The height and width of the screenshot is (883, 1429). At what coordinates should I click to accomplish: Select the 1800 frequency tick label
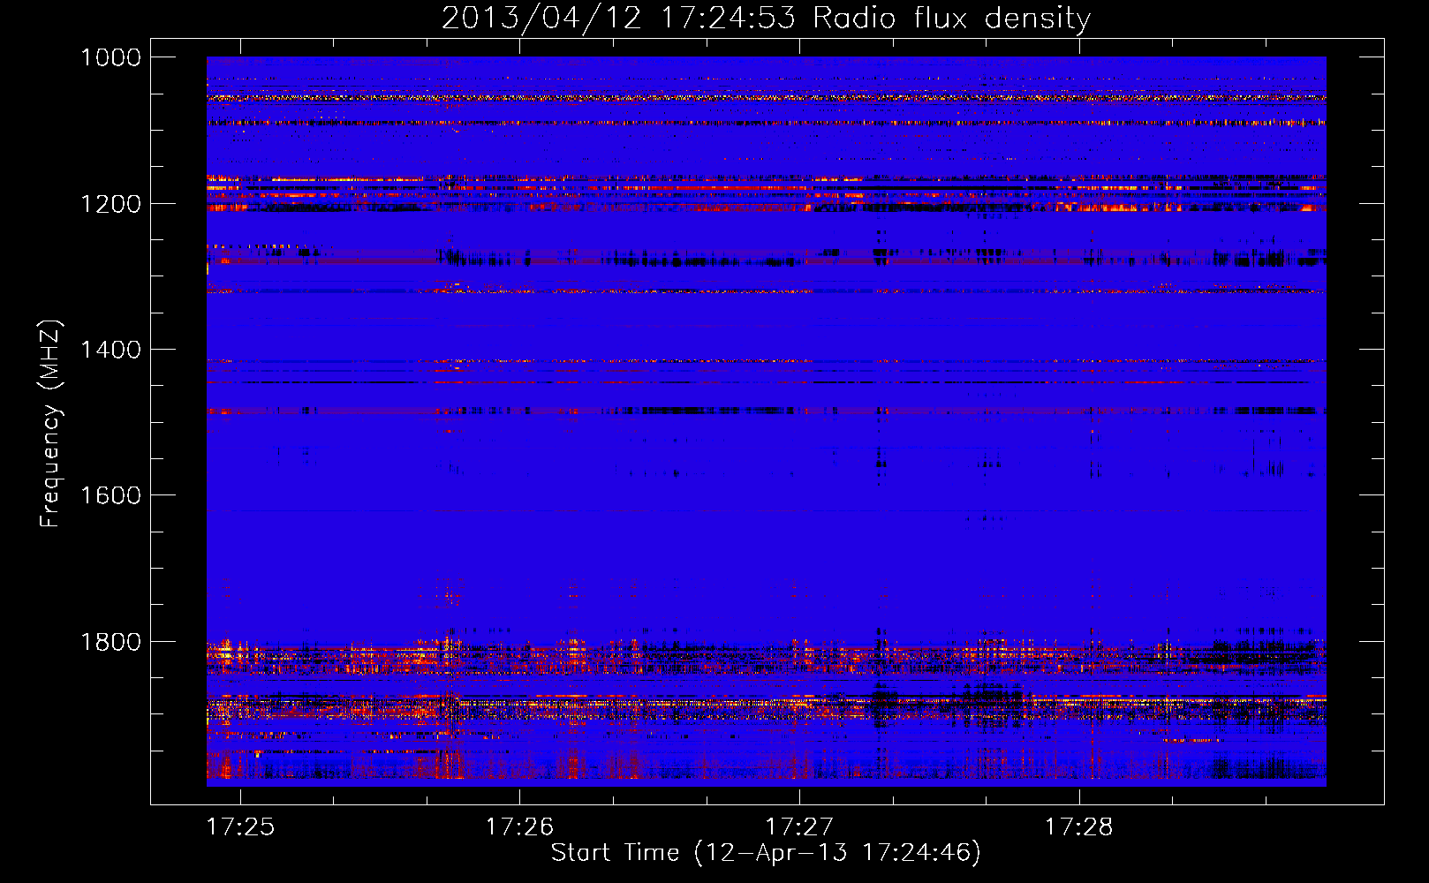[110, 642]
